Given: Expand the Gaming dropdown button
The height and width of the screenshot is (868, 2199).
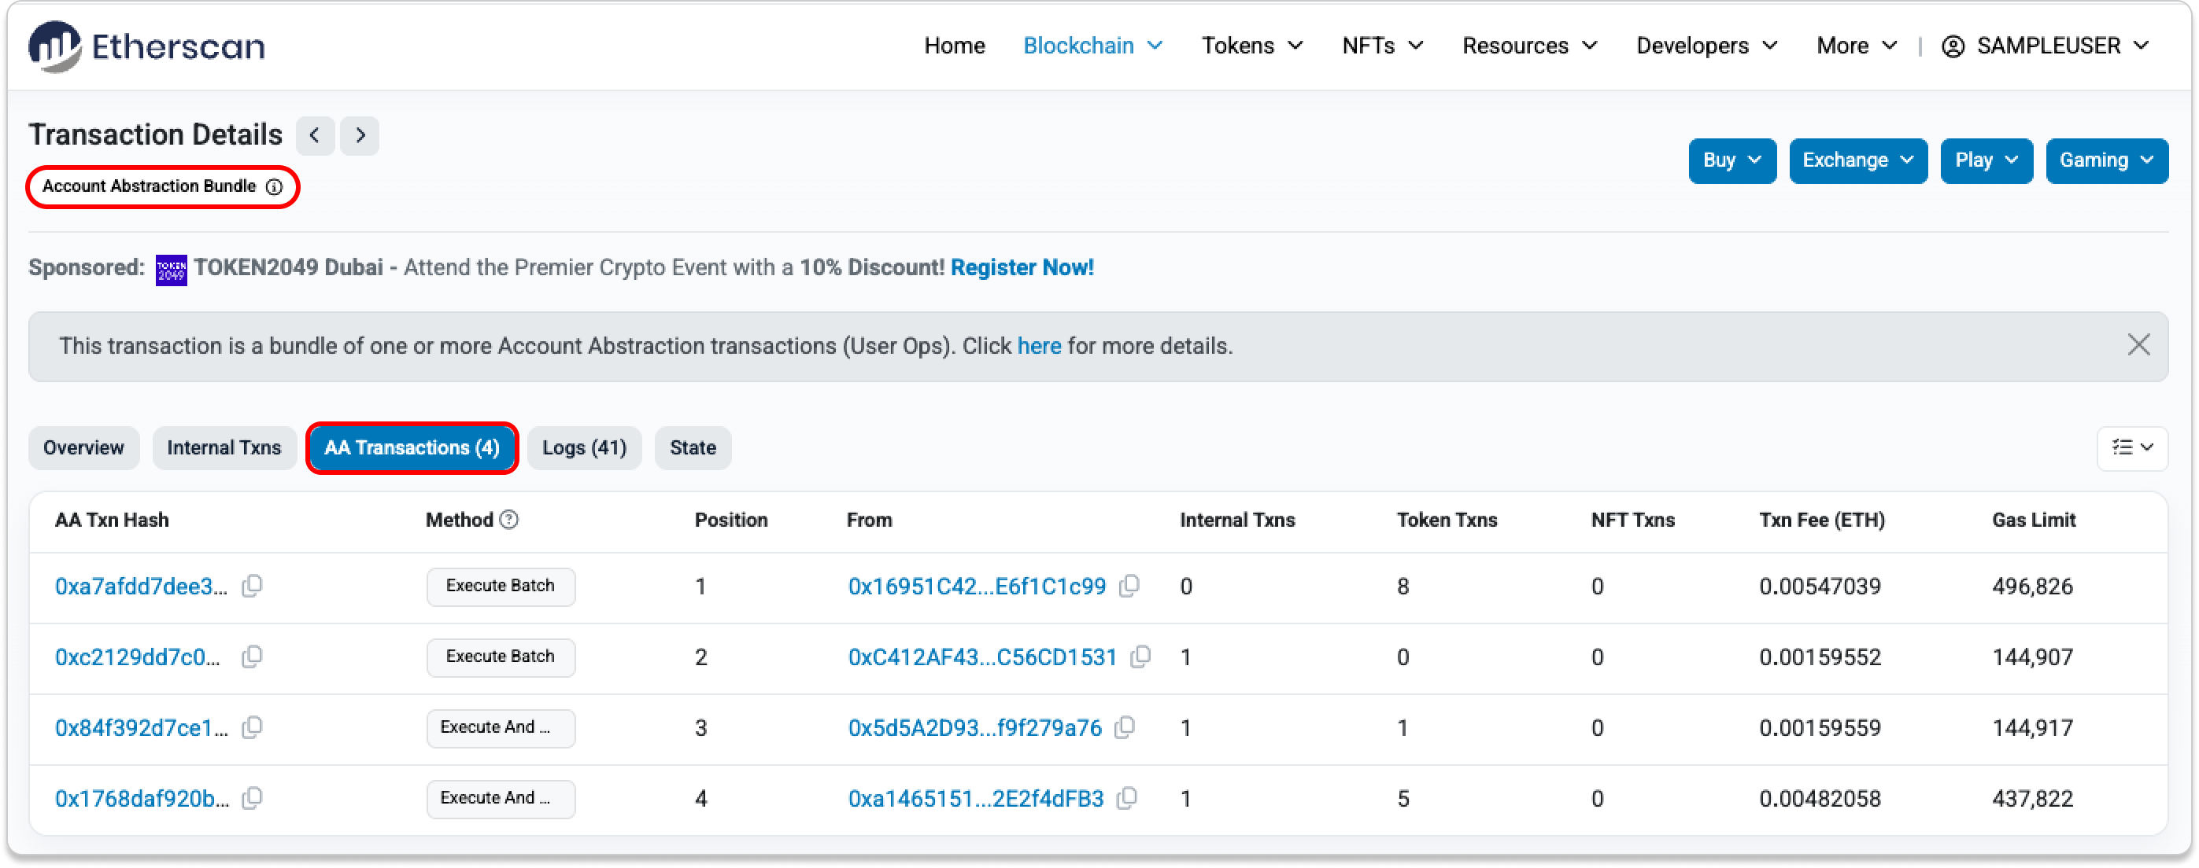Looking at the screenshot, I should click(2106, 160).
